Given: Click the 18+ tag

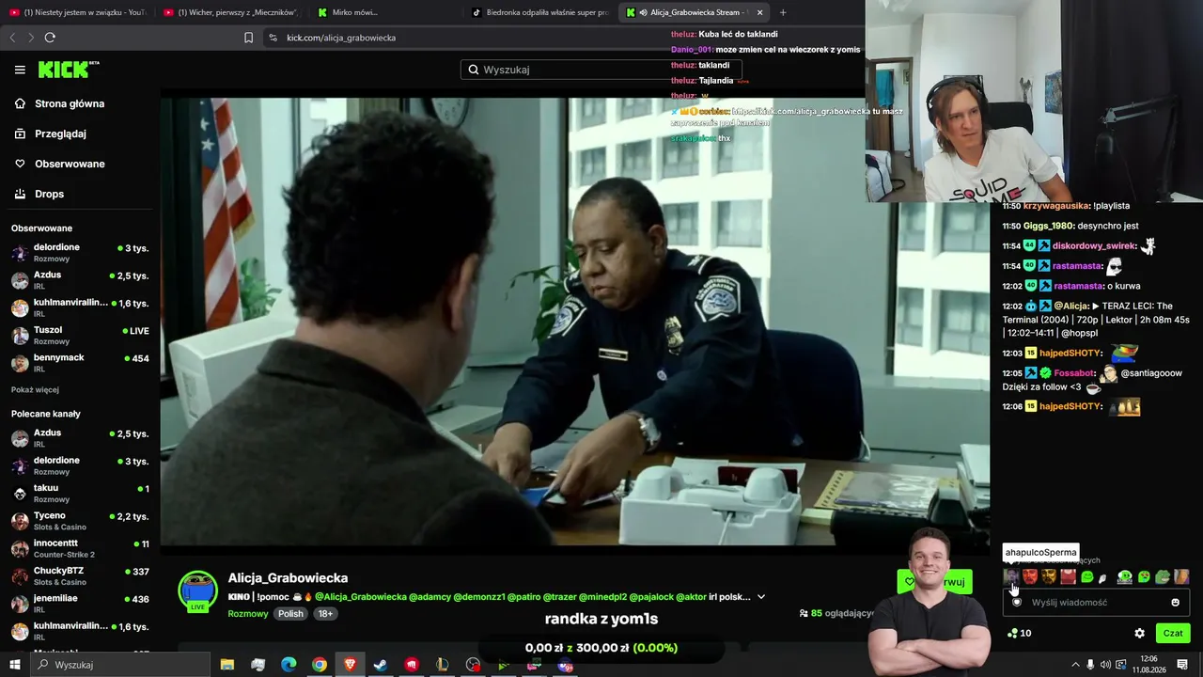Looking at the screenshot, I should [324, 614].
